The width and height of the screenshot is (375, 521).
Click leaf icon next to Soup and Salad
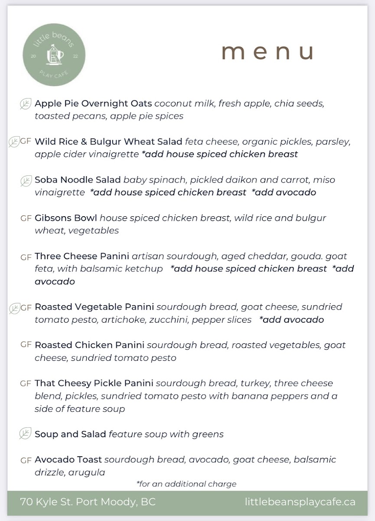point(26,434)
